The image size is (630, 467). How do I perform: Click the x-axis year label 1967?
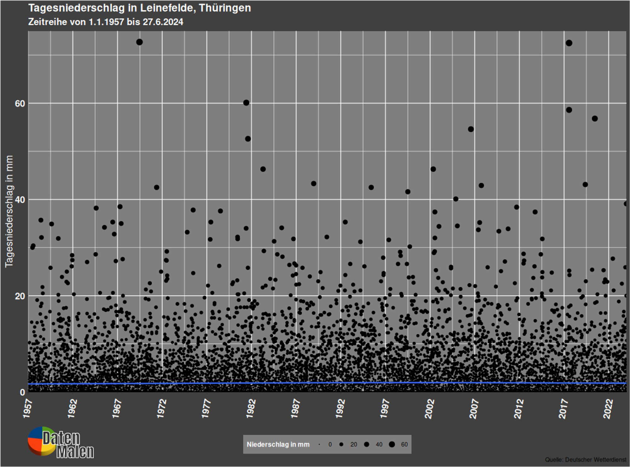click(x=117, y=408)
